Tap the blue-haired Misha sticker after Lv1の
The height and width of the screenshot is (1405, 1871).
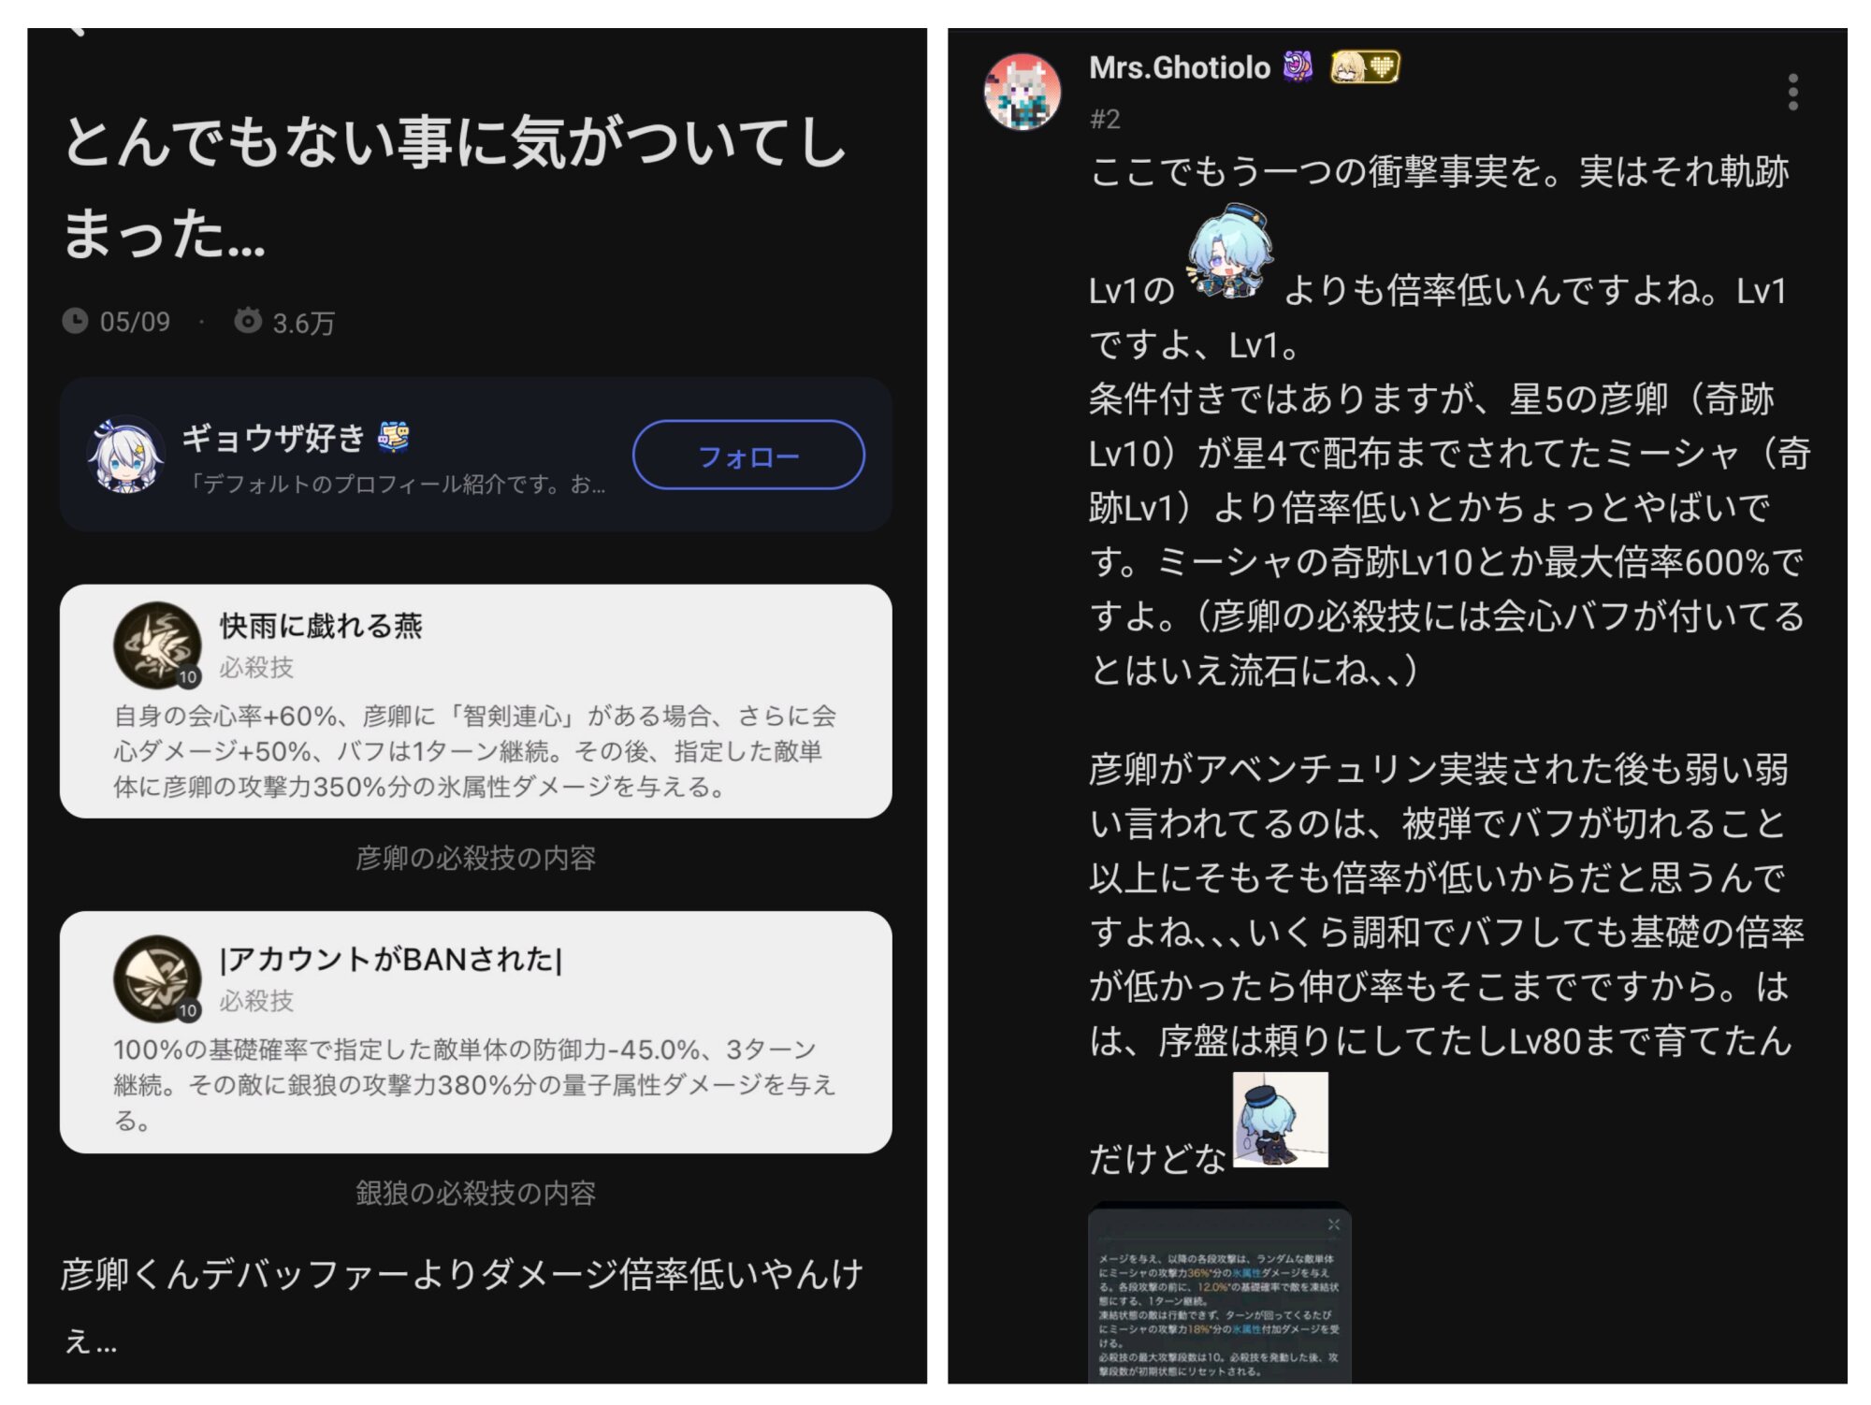tap(1229, 253)
